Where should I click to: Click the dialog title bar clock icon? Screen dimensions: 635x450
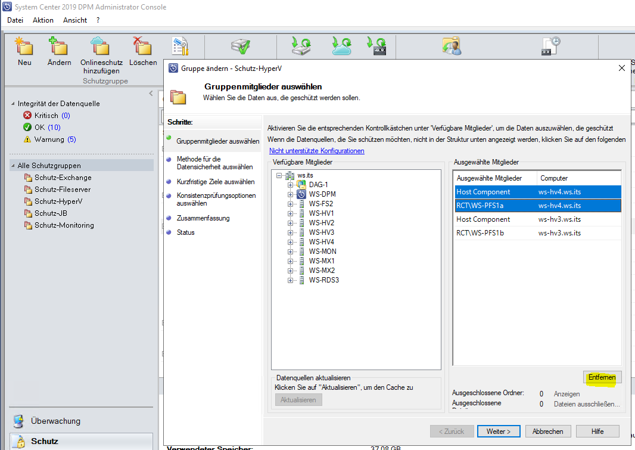click(x=173, y=68)
